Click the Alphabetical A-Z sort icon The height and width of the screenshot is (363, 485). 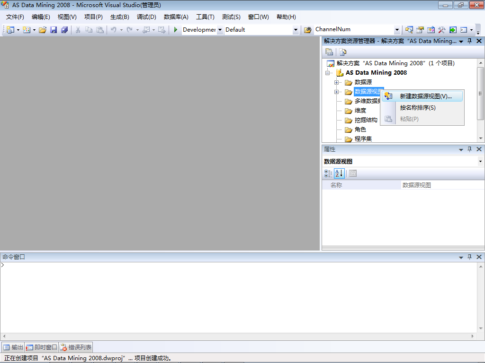[339, 173]
